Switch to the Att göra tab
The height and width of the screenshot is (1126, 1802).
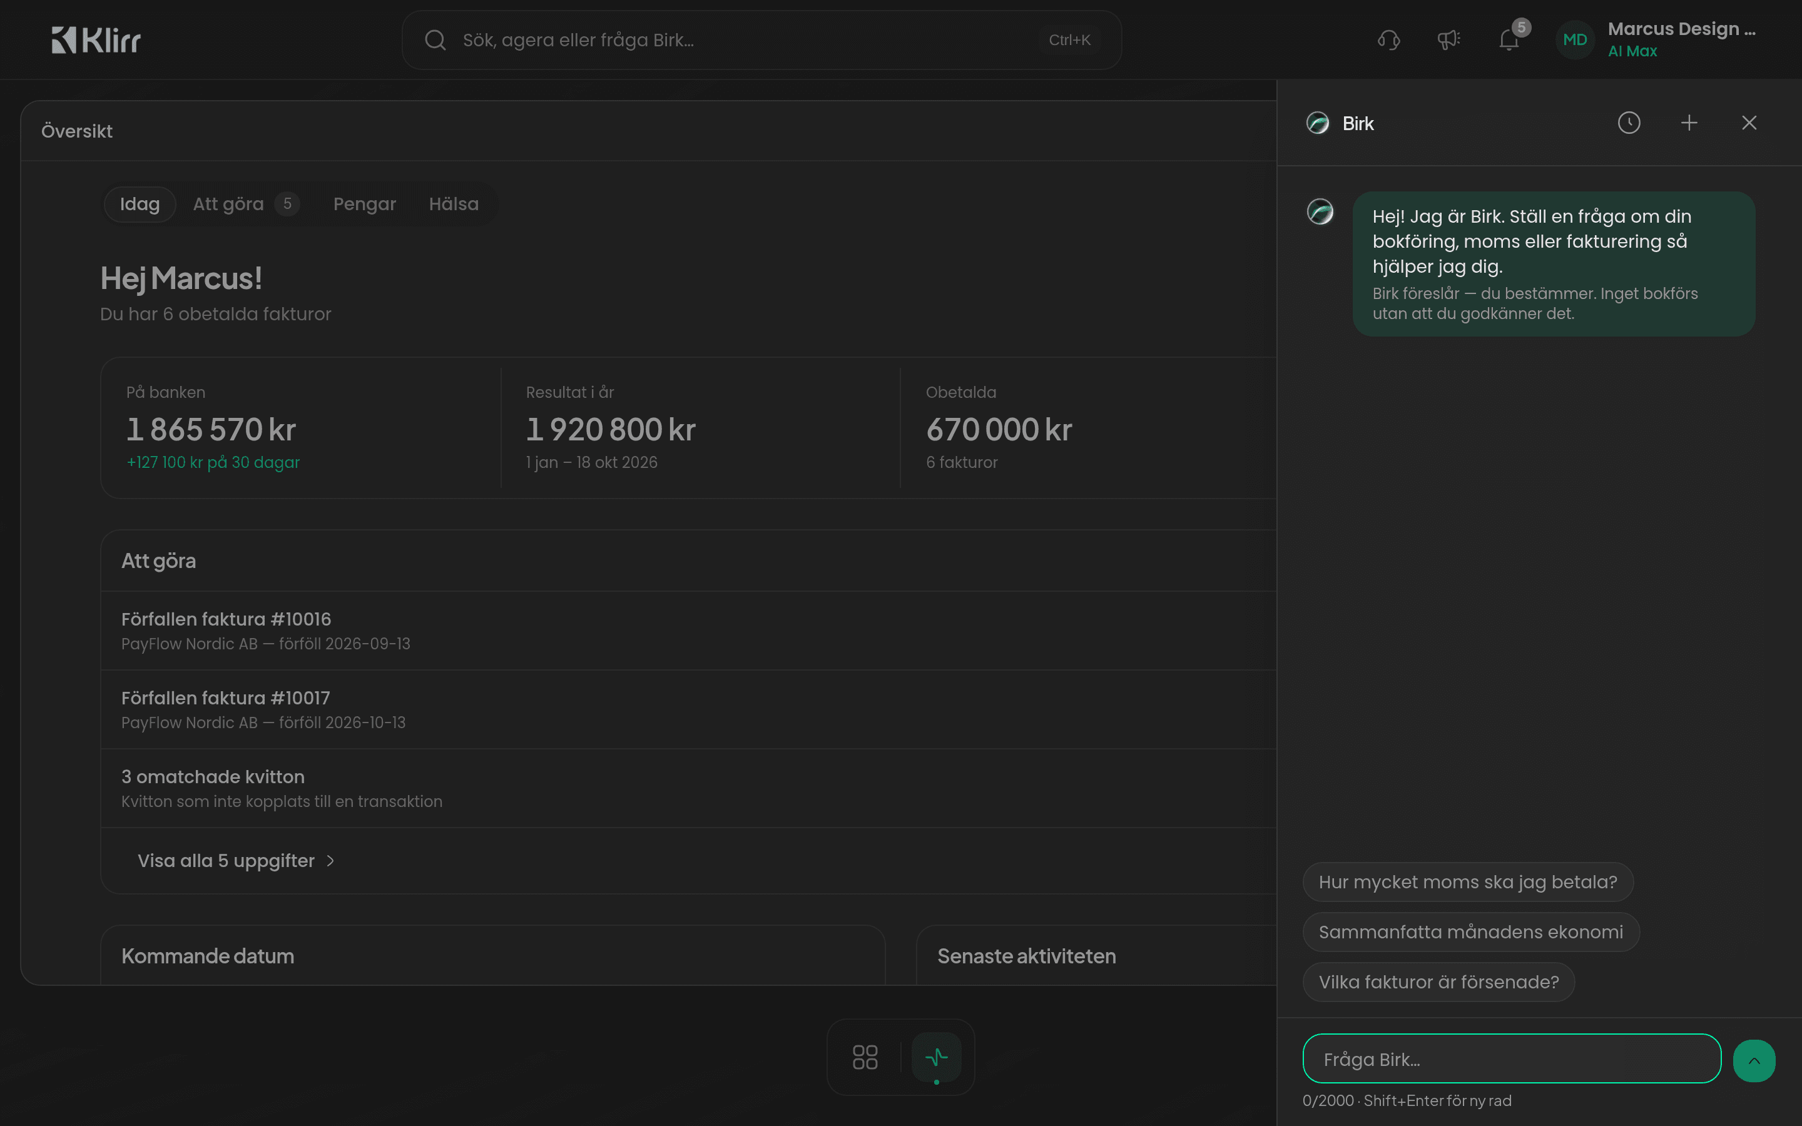(x=247, y=204)
